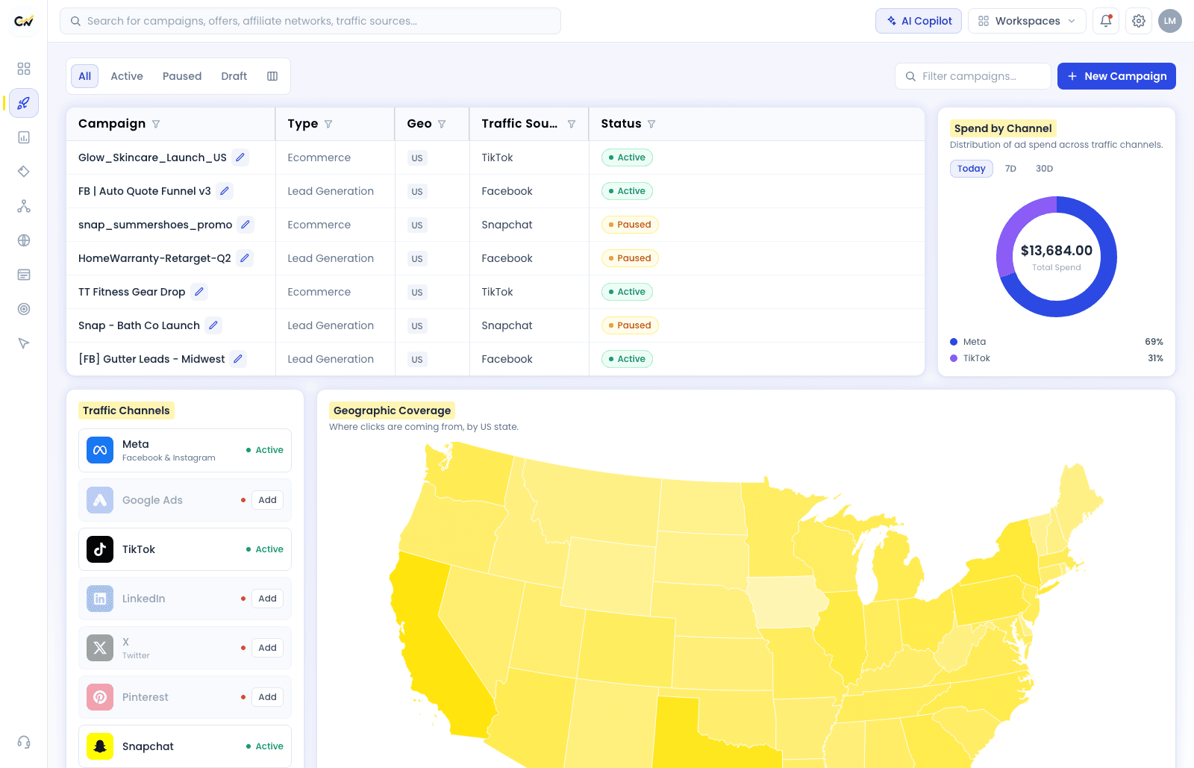Open the AI Copilot button
The width and height of the screenshot is (1194, 768).
919,21
